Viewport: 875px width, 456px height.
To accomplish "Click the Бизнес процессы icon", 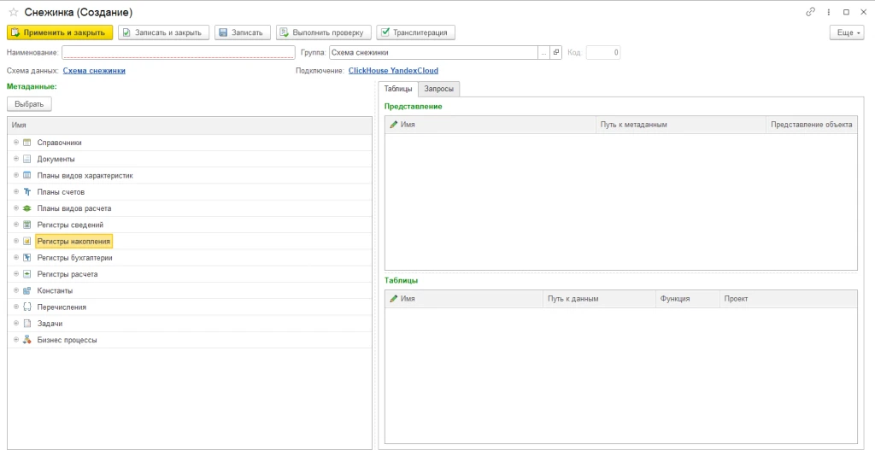I will (x=26, y=340).
